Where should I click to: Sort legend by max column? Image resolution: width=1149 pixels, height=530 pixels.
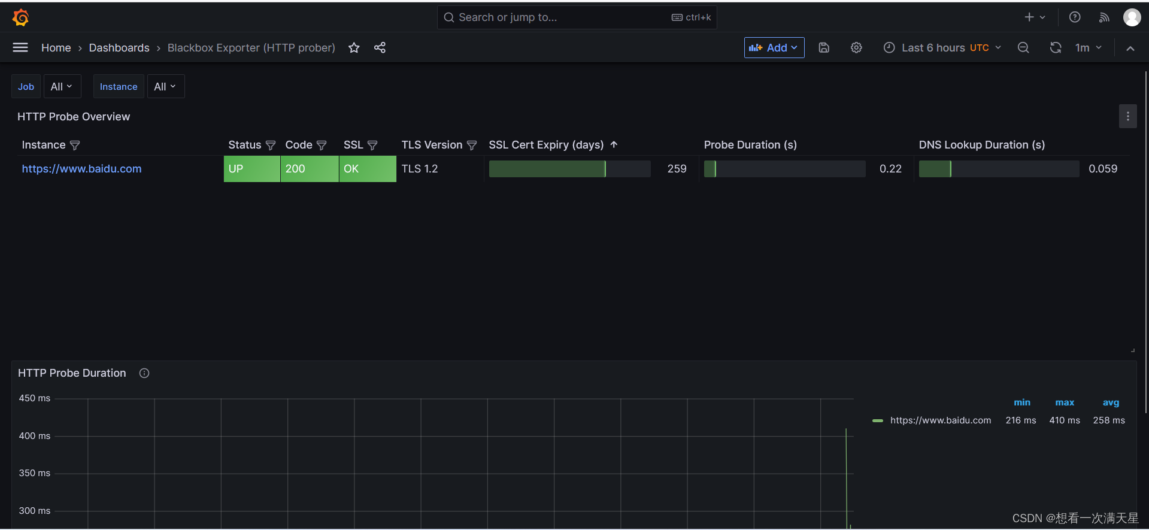click(1065, 402)
